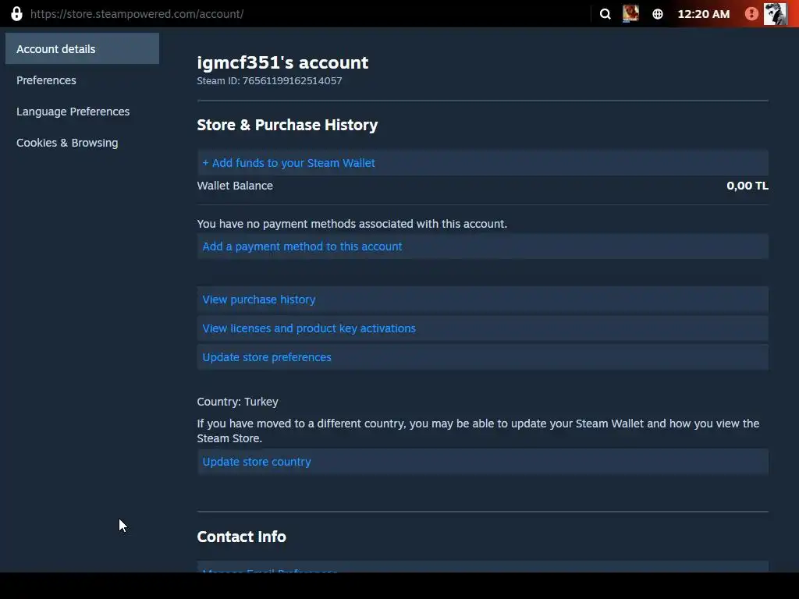Viewport: 799px width, 599px height.
Task: Click the Contact Info heading
Action: pos(242,537)
